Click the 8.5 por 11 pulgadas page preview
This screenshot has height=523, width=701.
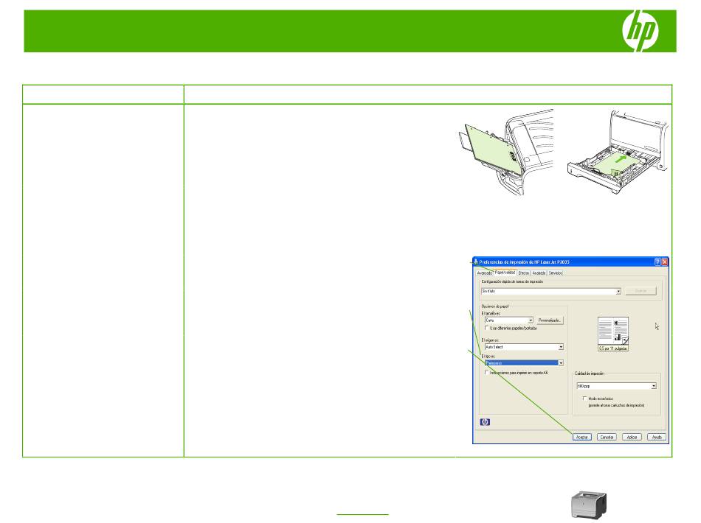(612, 334)
